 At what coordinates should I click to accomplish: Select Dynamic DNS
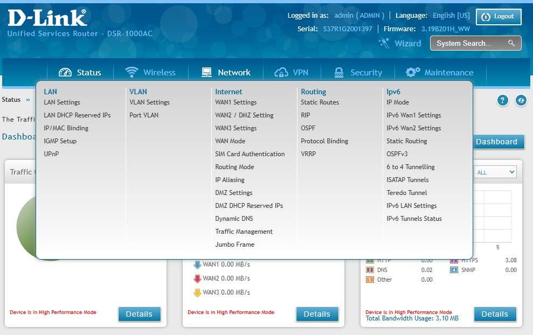point(234,219)
